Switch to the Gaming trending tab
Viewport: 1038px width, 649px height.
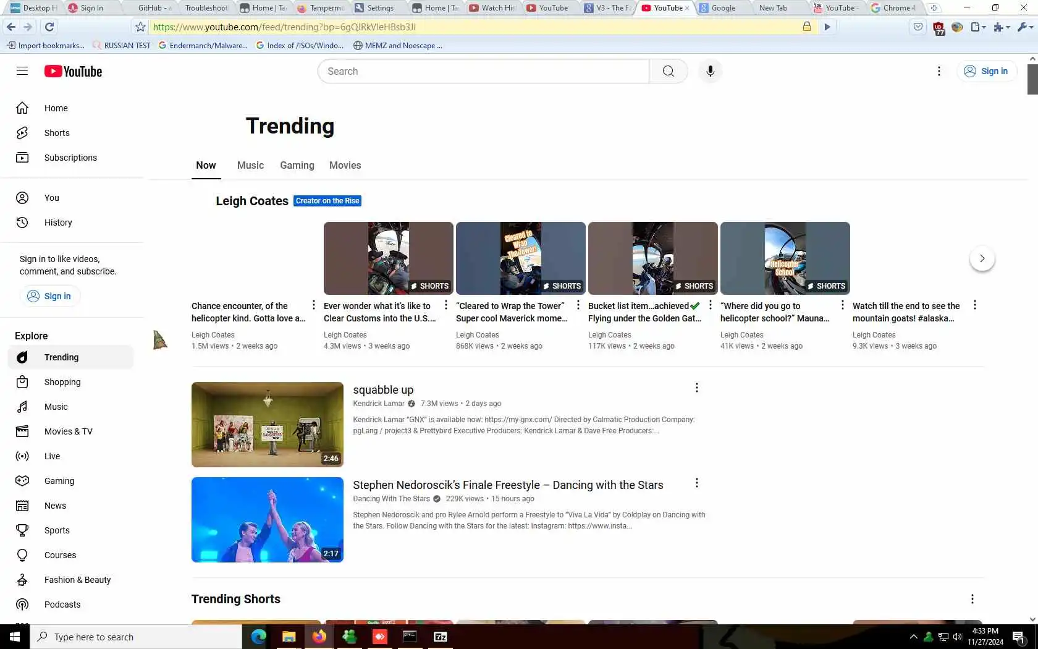pos(297,166)
